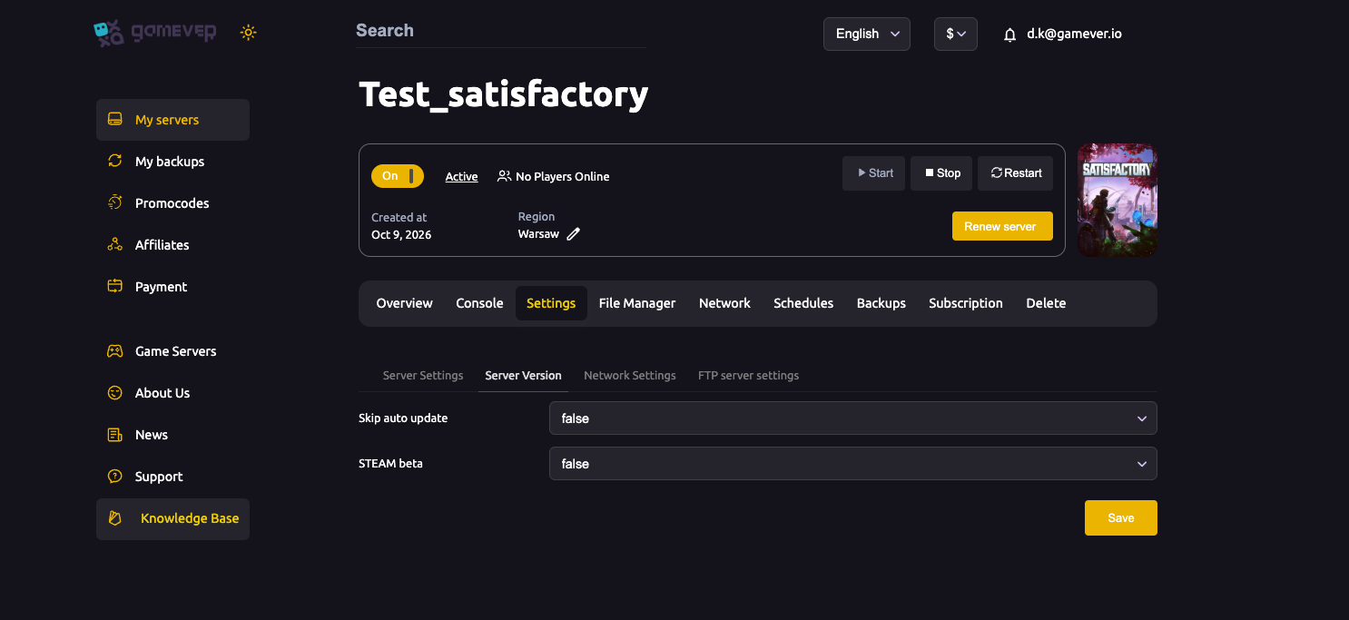Open Knowledge Base menu item
The image size is (1349, 620).
(172, 519)
